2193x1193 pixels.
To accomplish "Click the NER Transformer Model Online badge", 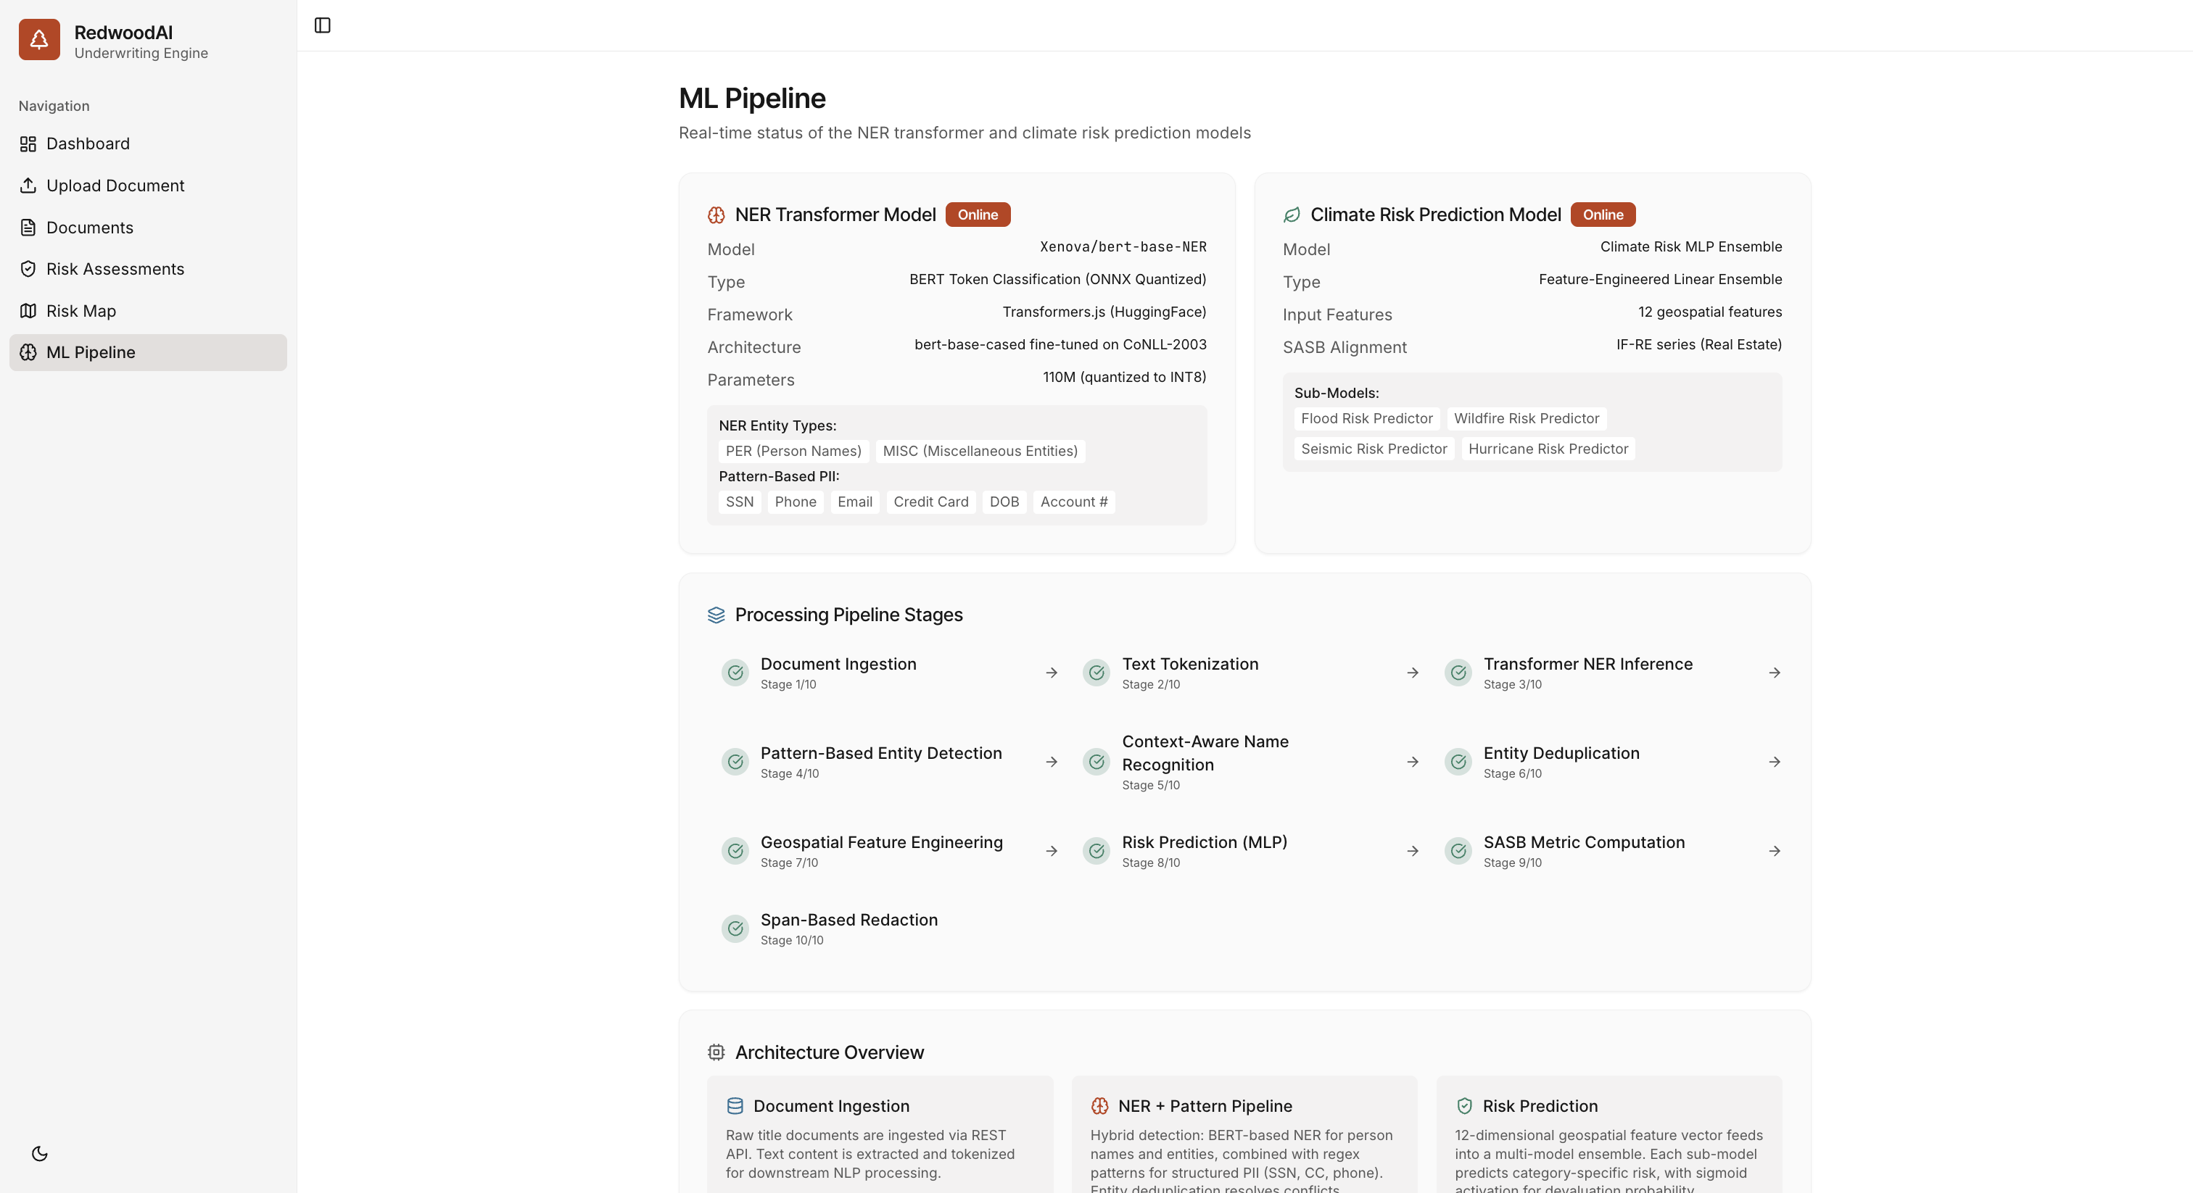I will point(978,215).
